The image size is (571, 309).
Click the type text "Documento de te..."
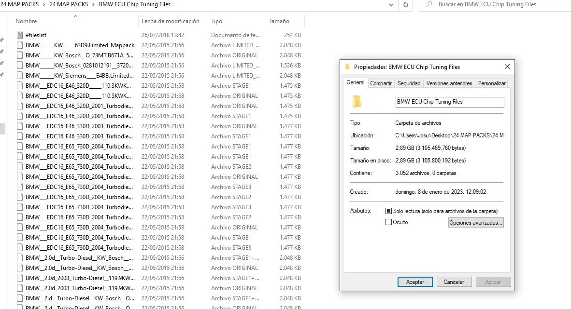235,35
